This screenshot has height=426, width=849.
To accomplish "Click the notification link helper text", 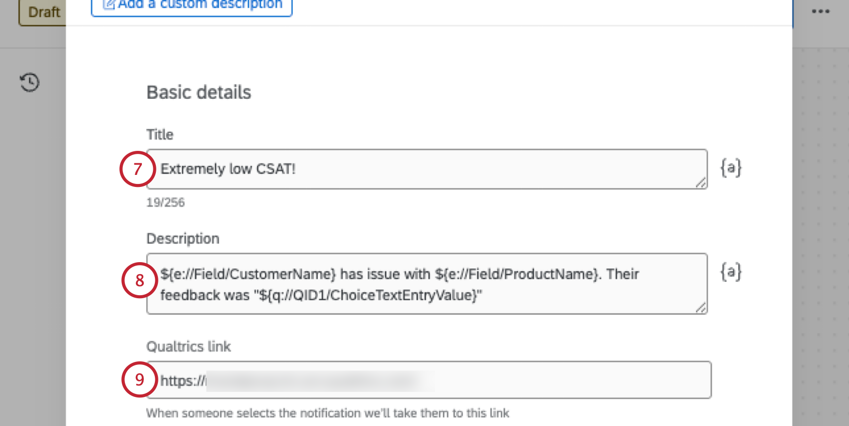I will 328,413.
